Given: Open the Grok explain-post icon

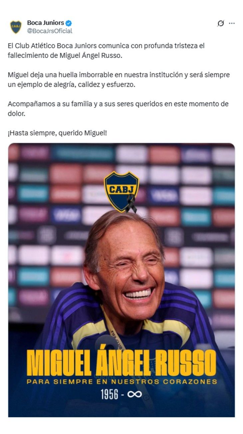Looking at the screenshot, I should pyautogui.click(x=220, y=23).
